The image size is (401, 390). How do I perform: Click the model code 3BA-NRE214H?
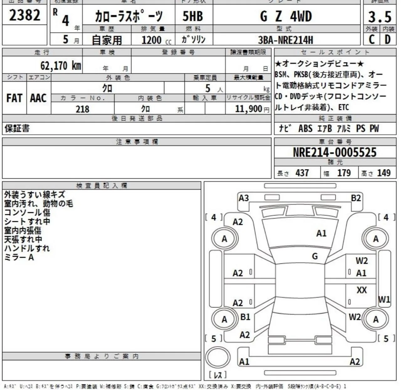tap(286, 40)
